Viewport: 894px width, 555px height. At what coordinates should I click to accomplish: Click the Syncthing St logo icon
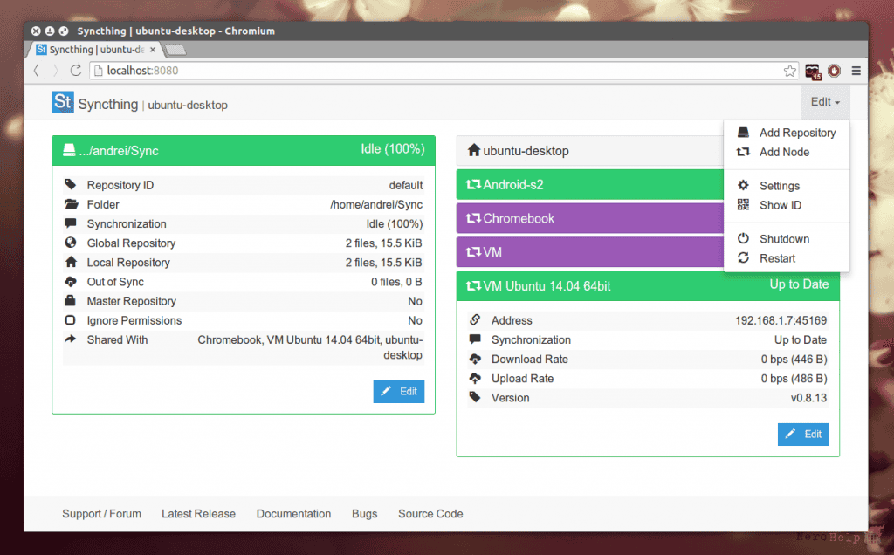click(x=63, y=103)
